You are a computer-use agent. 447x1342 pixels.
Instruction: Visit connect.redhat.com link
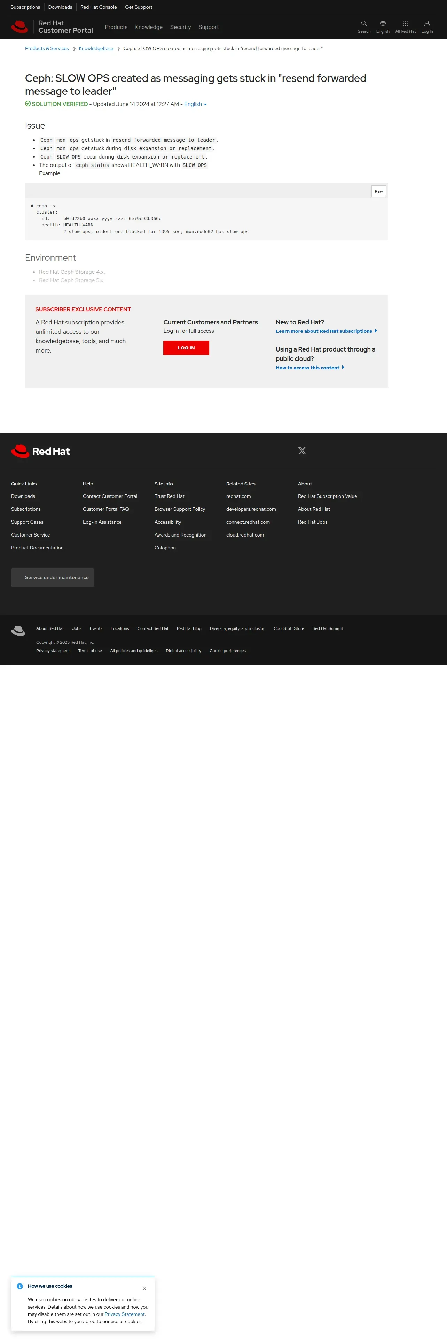(x=248, y=522)
